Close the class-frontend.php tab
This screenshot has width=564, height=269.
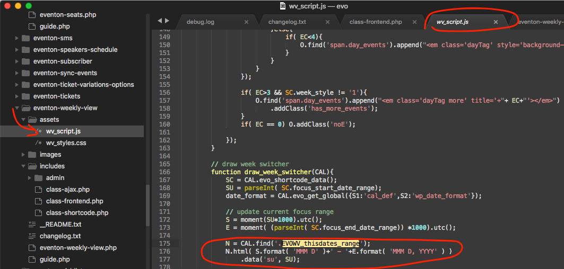[414, 22]
